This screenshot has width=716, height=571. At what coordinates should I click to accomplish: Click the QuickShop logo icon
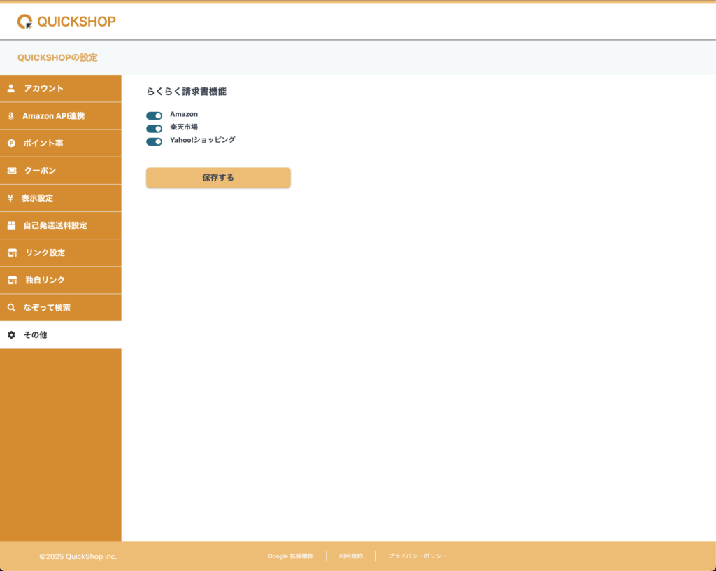pos(25,22)
